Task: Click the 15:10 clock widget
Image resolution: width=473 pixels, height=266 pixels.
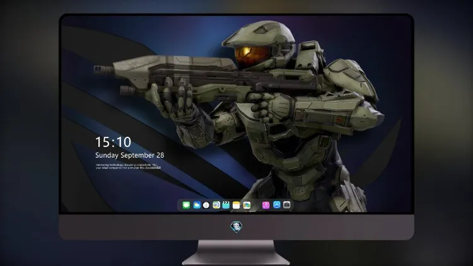Action: [113, 142]
